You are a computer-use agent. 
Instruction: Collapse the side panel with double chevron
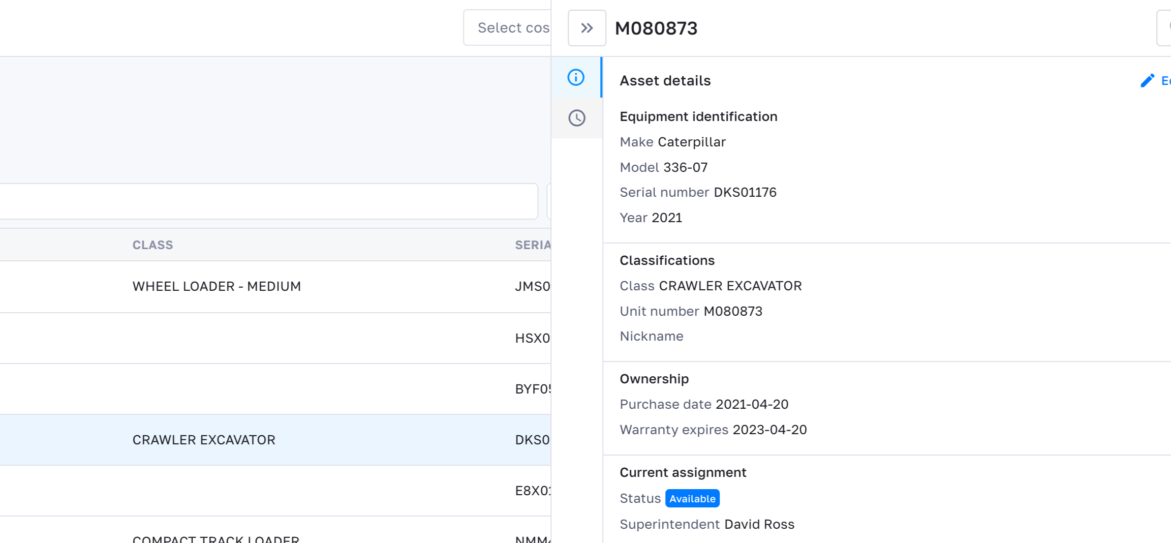point(587,28)
